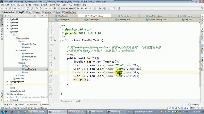
Task: Click the run gutter icon at line 16
Action: [55, 58]
